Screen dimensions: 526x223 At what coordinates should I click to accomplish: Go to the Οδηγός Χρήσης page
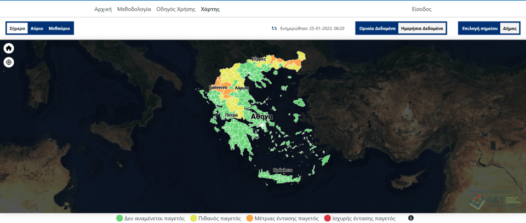pyautogui.click(x=176, y=9)
